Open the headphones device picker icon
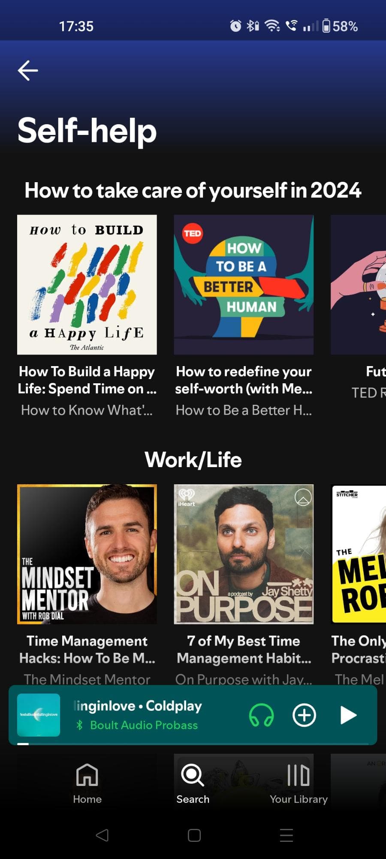The image size is (386, 859). [261, 715]
